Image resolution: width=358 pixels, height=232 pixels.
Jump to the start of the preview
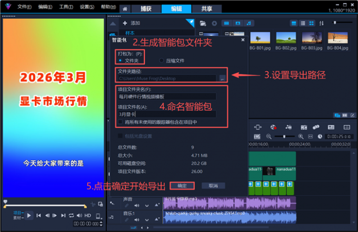point(39,215)
